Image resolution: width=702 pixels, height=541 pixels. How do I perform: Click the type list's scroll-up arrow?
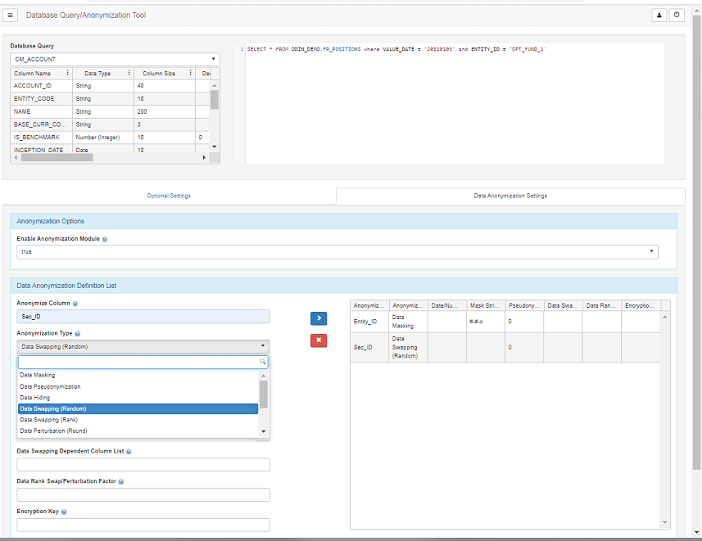[x=263, y=376]
